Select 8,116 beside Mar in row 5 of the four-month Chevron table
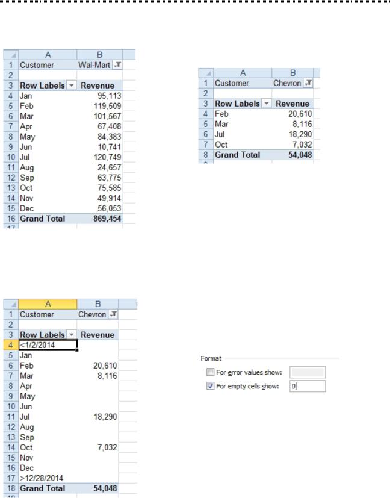The image size is (390, 498). pyautogui.click(x=292, y=124)
